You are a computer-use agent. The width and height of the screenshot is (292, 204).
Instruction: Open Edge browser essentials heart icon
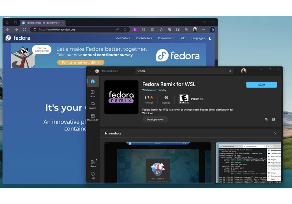click(169, 30)
